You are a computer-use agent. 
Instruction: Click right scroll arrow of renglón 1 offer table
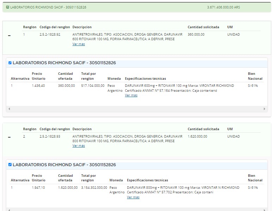click(265, 109)
